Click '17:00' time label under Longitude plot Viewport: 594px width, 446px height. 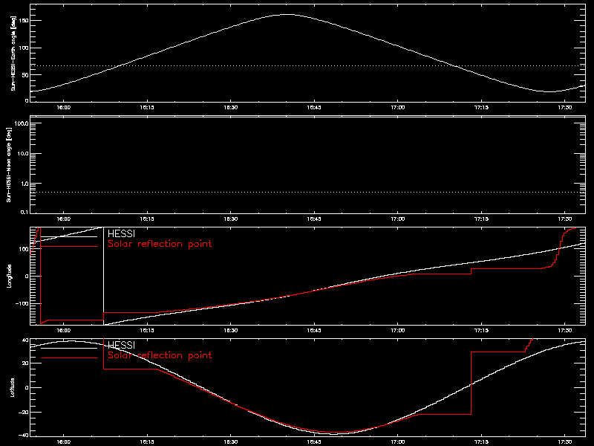[x=397, y=331]
